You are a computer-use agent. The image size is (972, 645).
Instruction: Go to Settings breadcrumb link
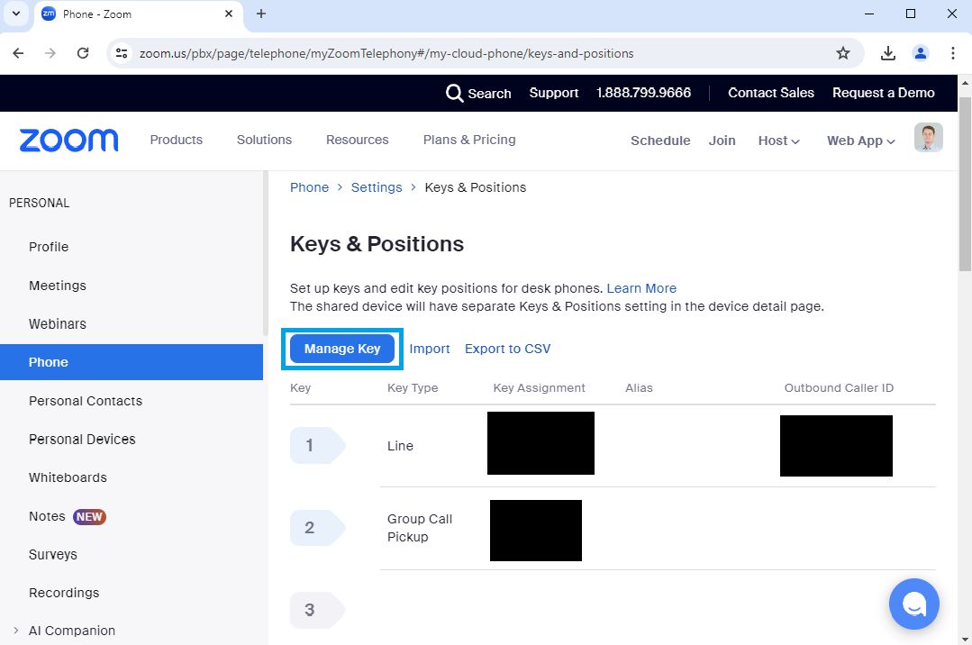coord(377,187)
